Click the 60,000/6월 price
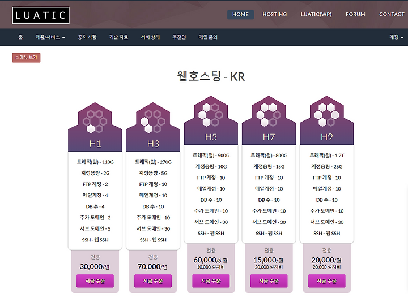The width and height of the screenshot is (408, 298). click(x=211, y=260)
